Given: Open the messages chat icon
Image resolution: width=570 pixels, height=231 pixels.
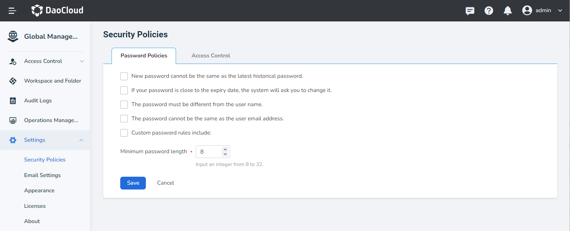Looking at the screenshot, I should (x=470, y=11).
